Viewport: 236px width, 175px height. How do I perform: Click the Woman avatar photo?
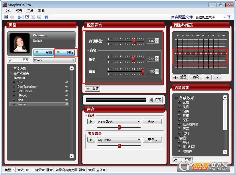(19, 43)
